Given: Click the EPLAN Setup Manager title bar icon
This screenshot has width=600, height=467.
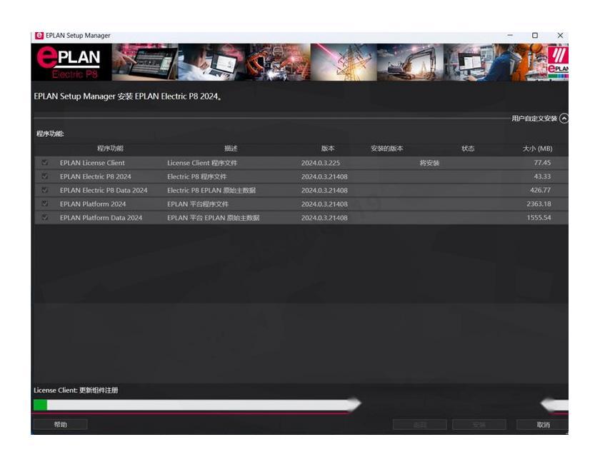Looking at the screenshot, I should [39, 36].
